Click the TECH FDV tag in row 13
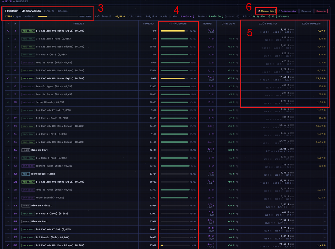 28,126
